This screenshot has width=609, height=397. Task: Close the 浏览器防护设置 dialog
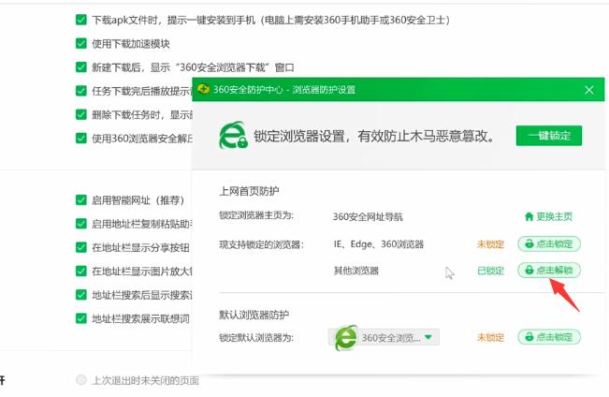pyautogui.click(x=588, y=90)
